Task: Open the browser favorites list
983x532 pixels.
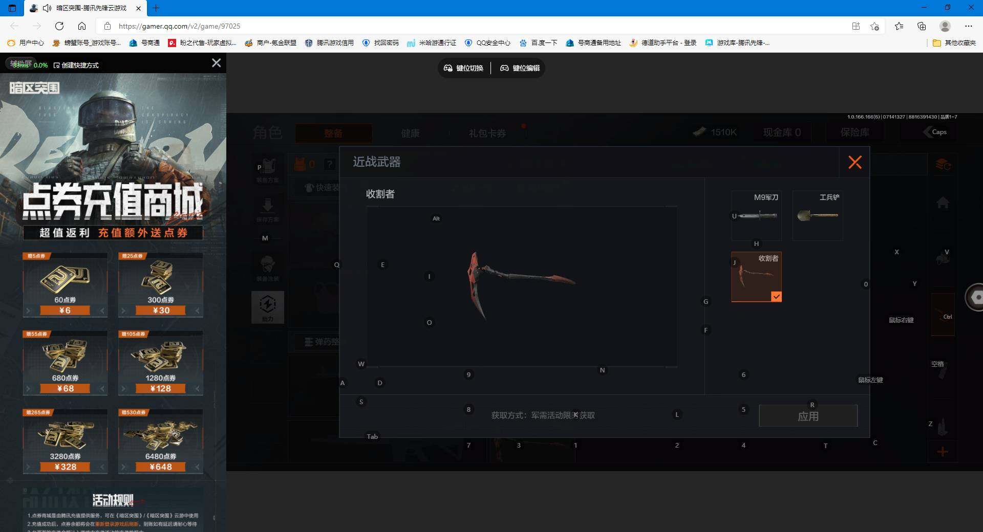Action: (899, 26)
